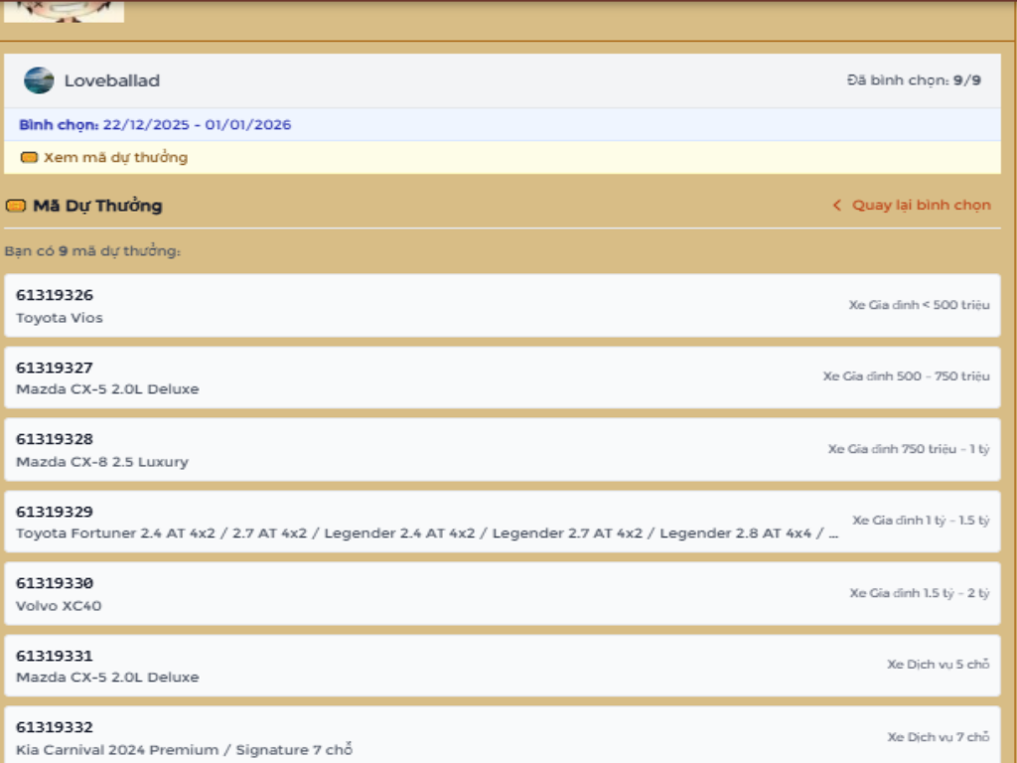Select prize code 61319331

click(x=55, y=656)
